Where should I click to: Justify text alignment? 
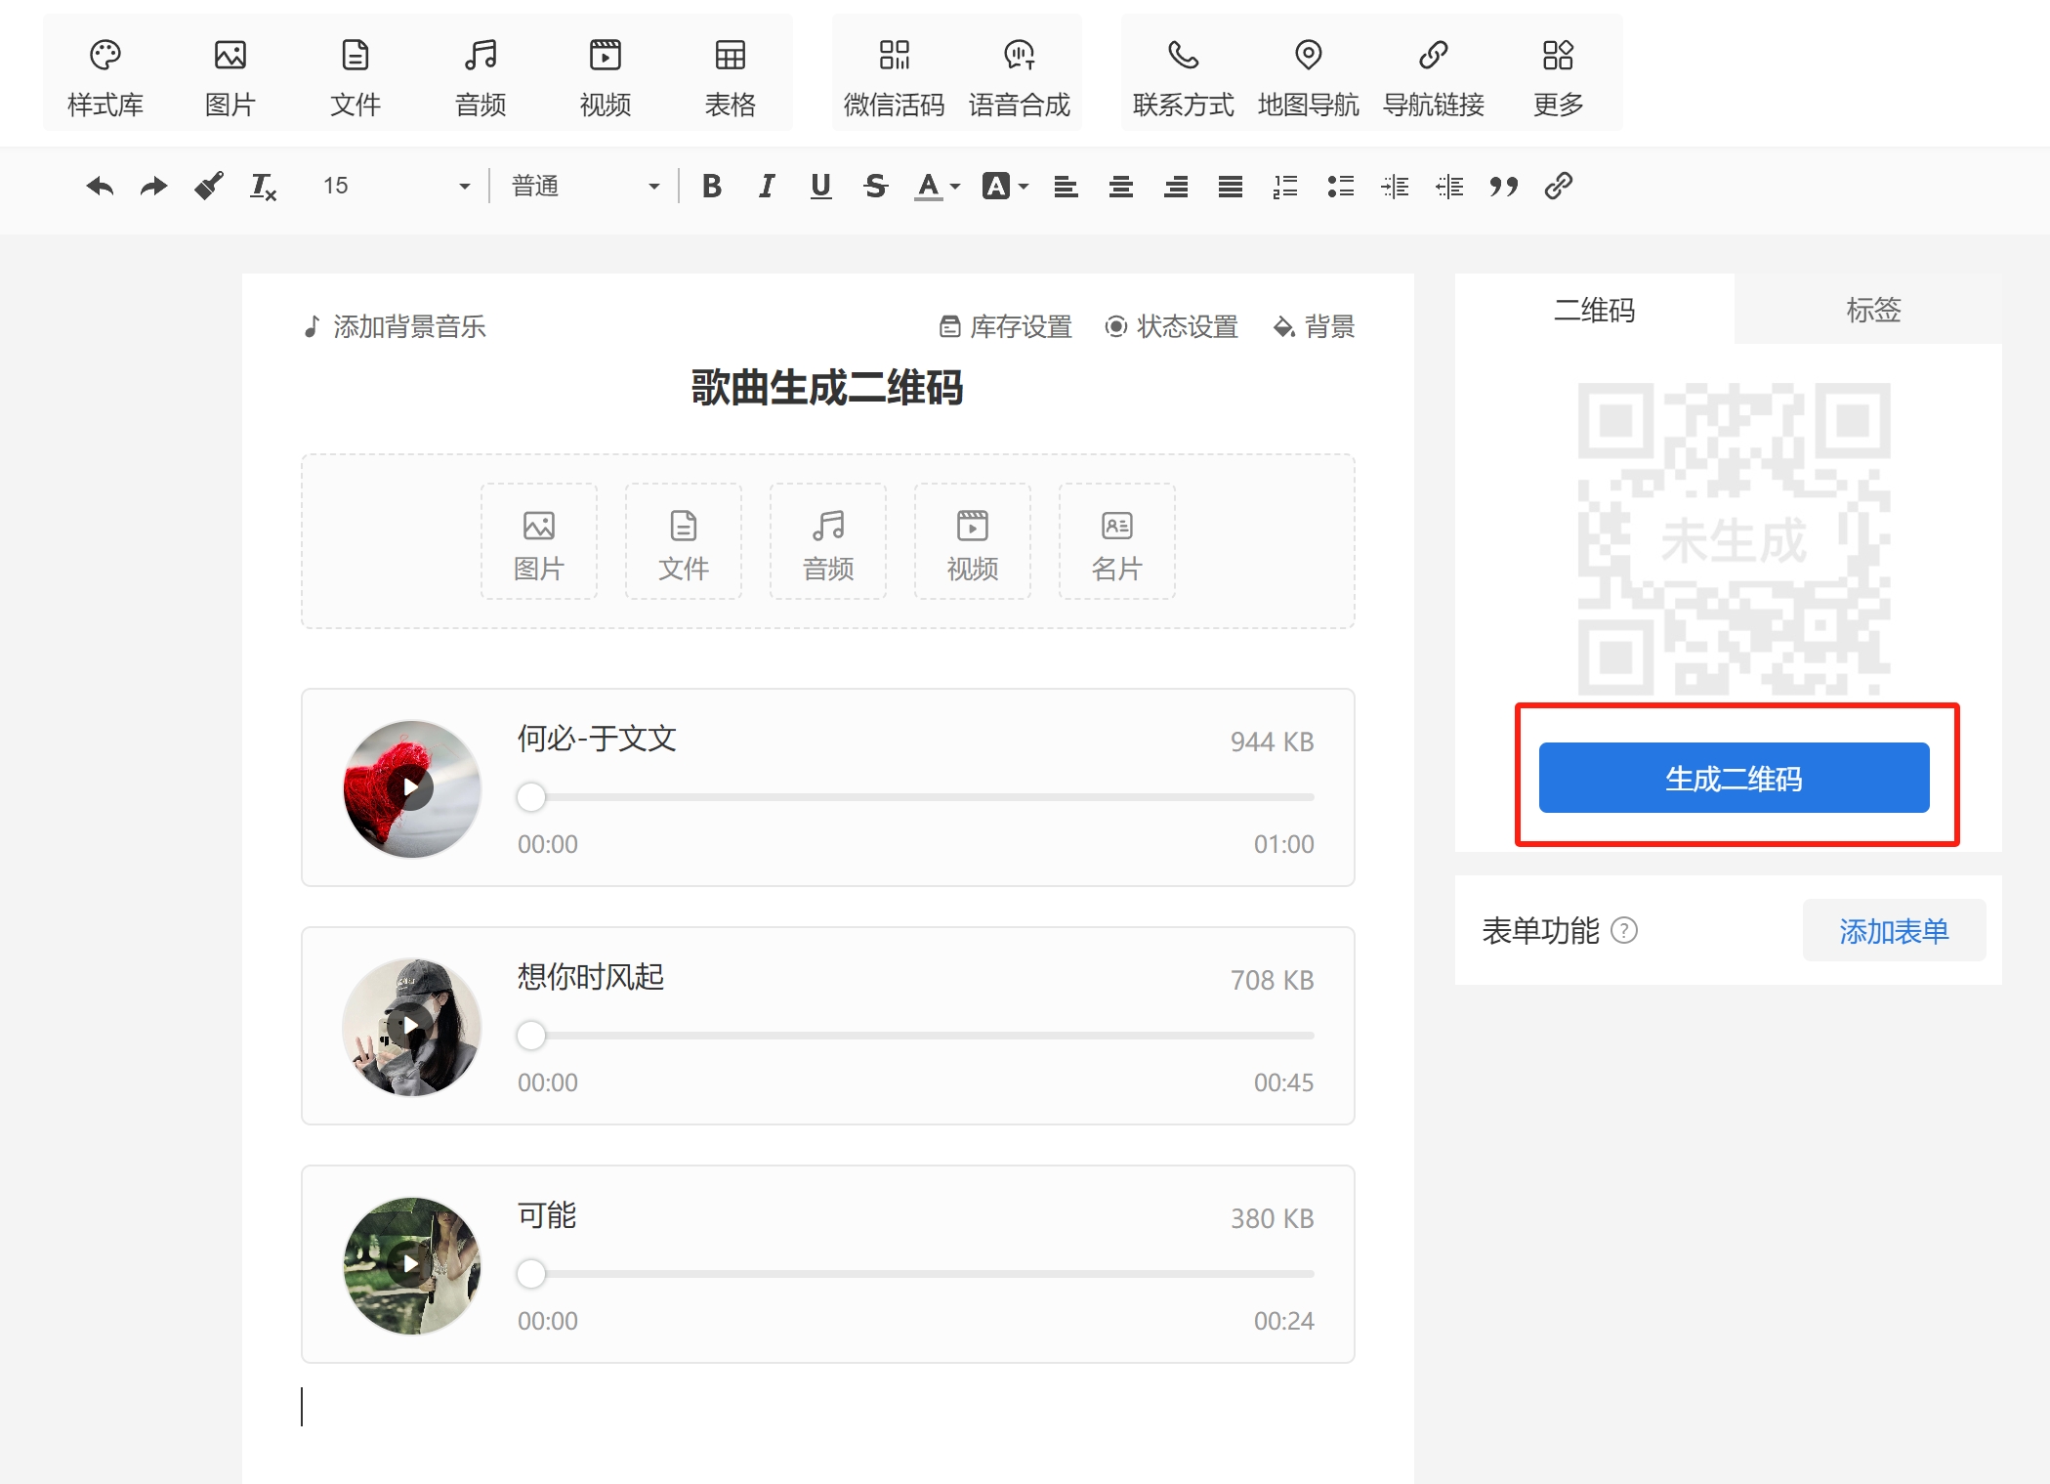pos(1231,186)
